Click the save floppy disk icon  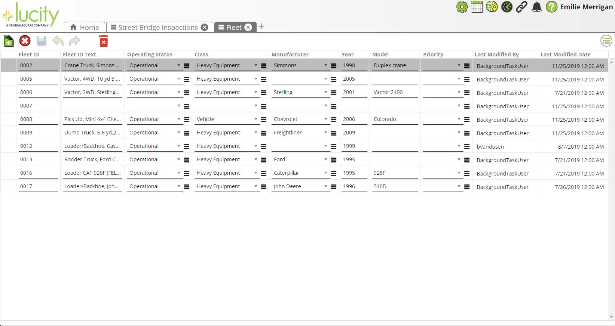(42, 41)
